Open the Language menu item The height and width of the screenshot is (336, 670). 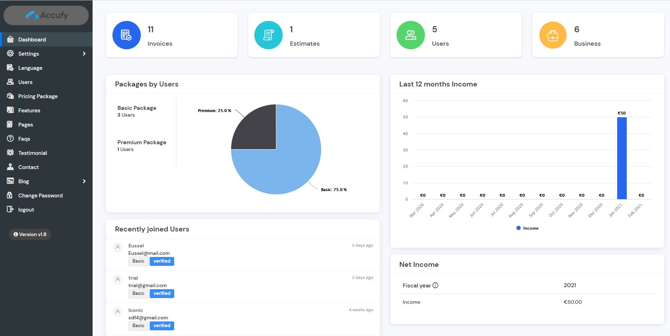point(30,68)
